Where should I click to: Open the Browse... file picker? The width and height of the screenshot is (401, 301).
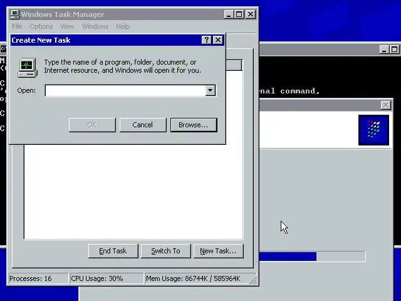[x=194, y=125]
